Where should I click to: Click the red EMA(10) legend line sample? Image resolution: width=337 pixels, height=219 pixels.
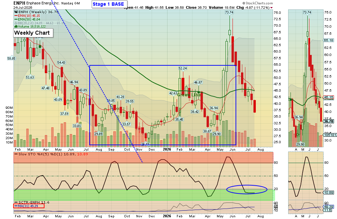[16, 16]
